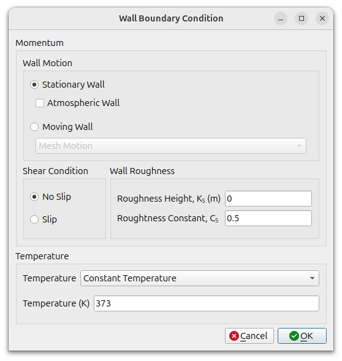This screenshot has width=342, height=361.
Task: Maximize the Wall Boundary Condition dialog
Action: tap(301, 18)
